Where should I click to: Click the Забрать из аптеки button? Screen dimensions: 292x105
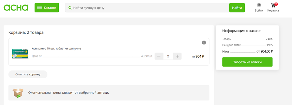coord(247,62)
